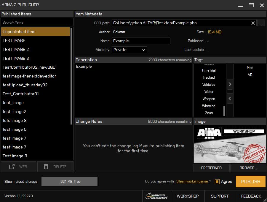Screen dimensions: 267x202
Task: Click the Search items input field
Action: [37, 22]
